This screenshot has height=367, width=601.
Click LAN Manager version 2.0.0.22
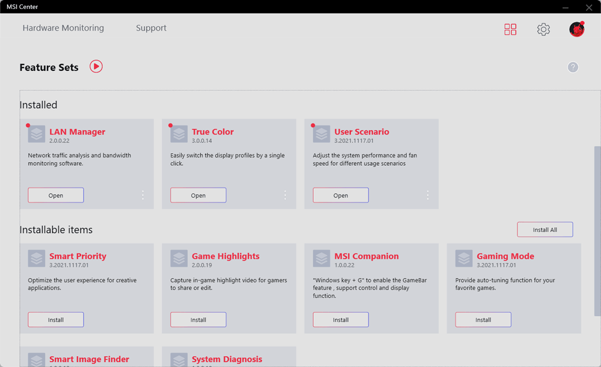(59, 141)
